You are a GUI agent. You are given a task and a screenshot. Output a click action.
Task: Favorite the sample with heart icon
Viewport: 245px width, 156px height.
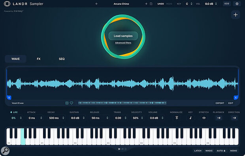[72, 103]
